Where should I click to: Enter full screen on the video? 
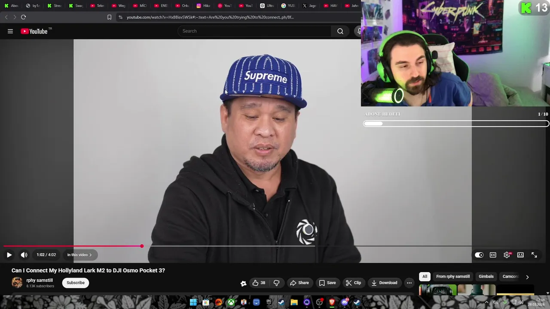(534, 255)
